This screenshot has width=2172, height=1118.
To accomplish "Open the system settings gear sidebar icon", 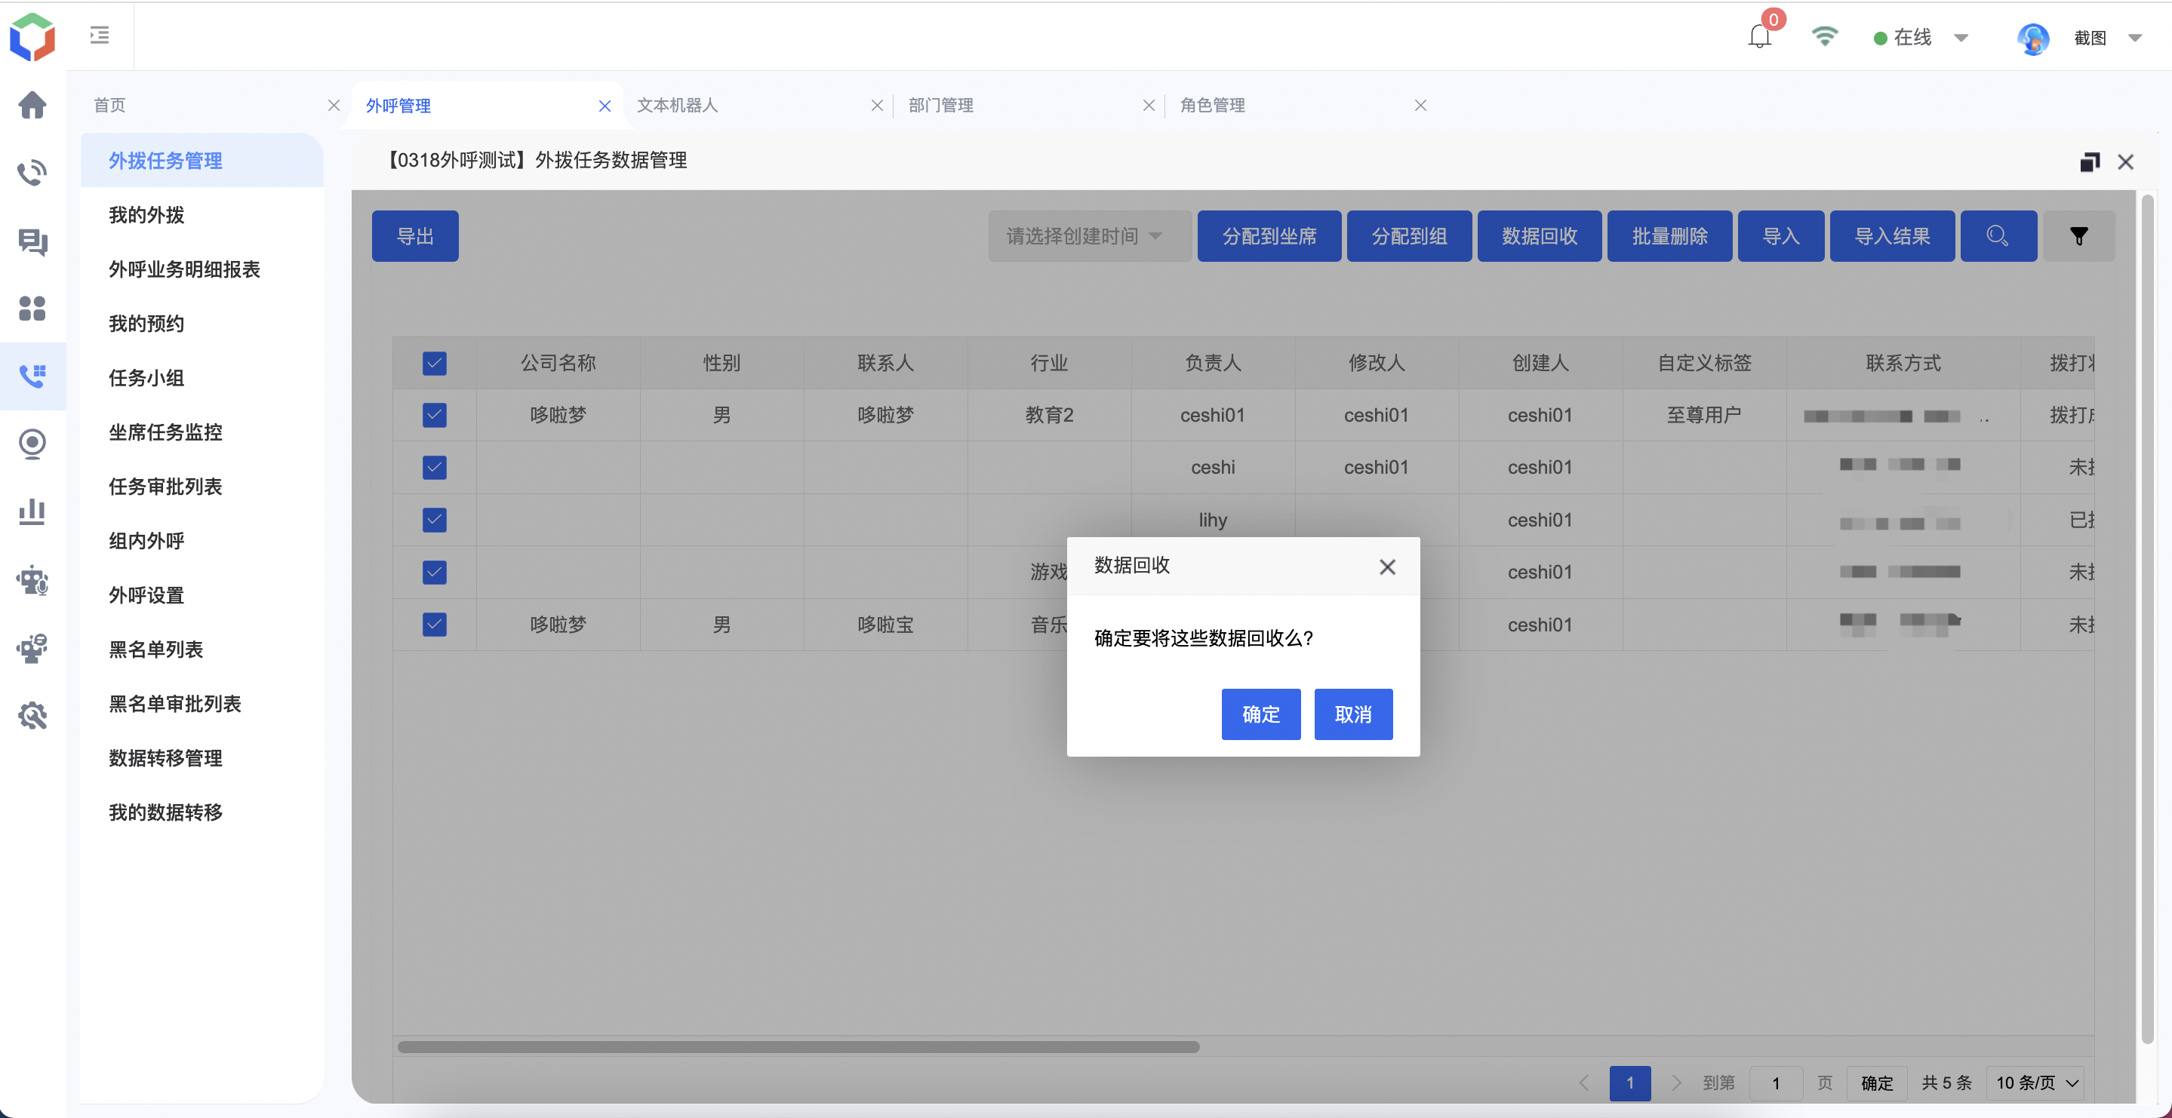I will [32, 715].
